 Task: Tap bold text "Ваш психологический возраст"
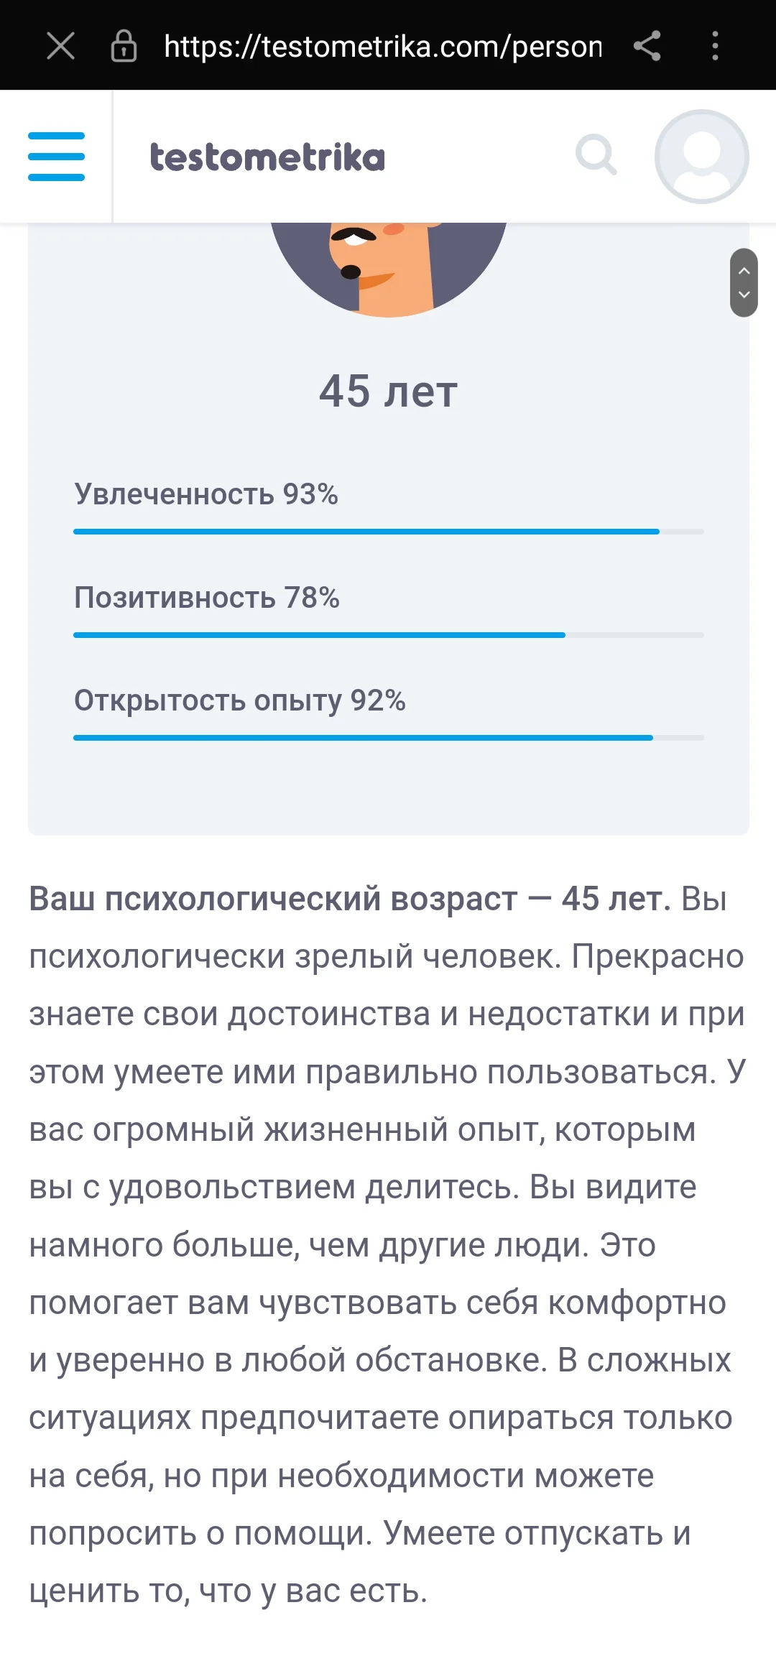[273, 899]
